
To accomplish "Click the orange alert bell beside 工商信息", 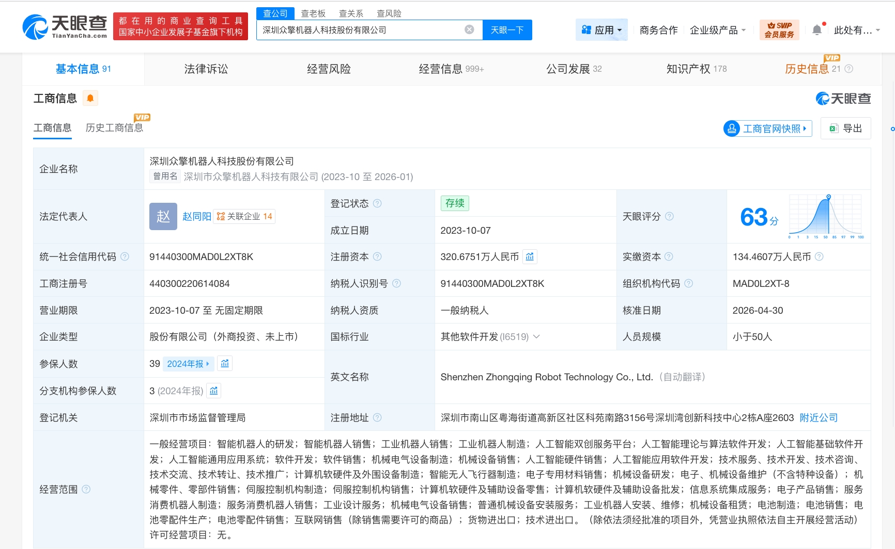I will [x=90, y=98].
